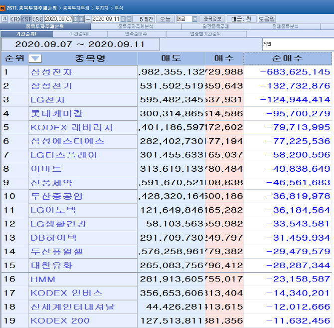Screen dimensions: 334x328
Task: Click the 개인 investor type field
Action: [298, 44]
